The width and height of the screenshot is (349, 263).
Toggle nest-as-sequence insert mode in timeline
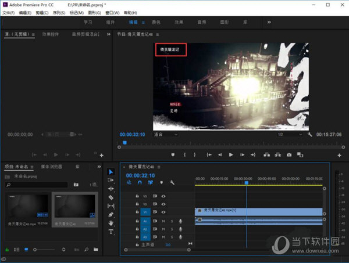(x=129, y=182)
